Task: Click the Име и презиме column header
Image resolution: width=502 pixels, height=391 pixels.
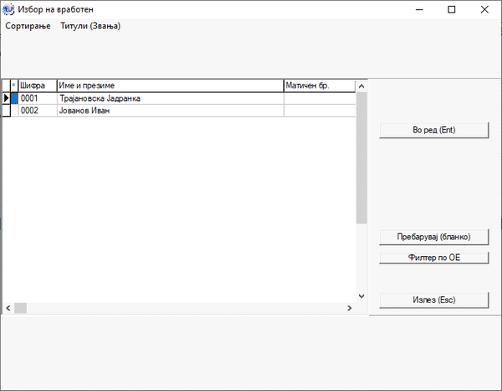Action: [x=170, y=86]
